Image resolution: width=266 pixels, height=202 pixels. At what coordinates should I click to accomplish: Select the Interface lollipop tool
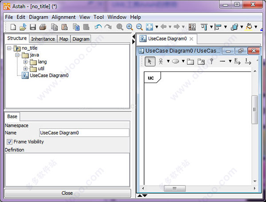click(211, 61)
